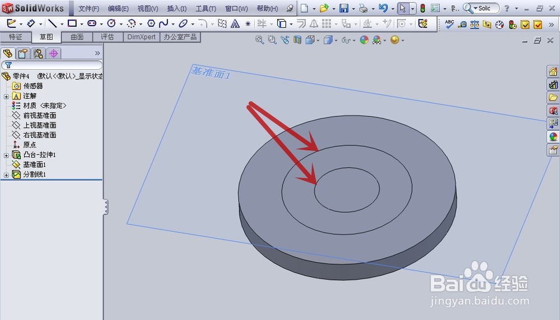This screenshot has width=560, height=320.
Task: Switch to the 特征 tab
Action: 16,37
